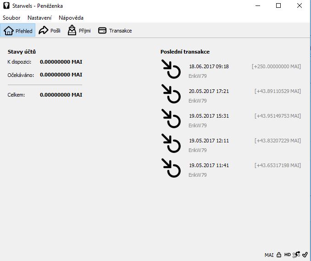
Task: Click the Stavy účtů heading
Action: (22, 52)
